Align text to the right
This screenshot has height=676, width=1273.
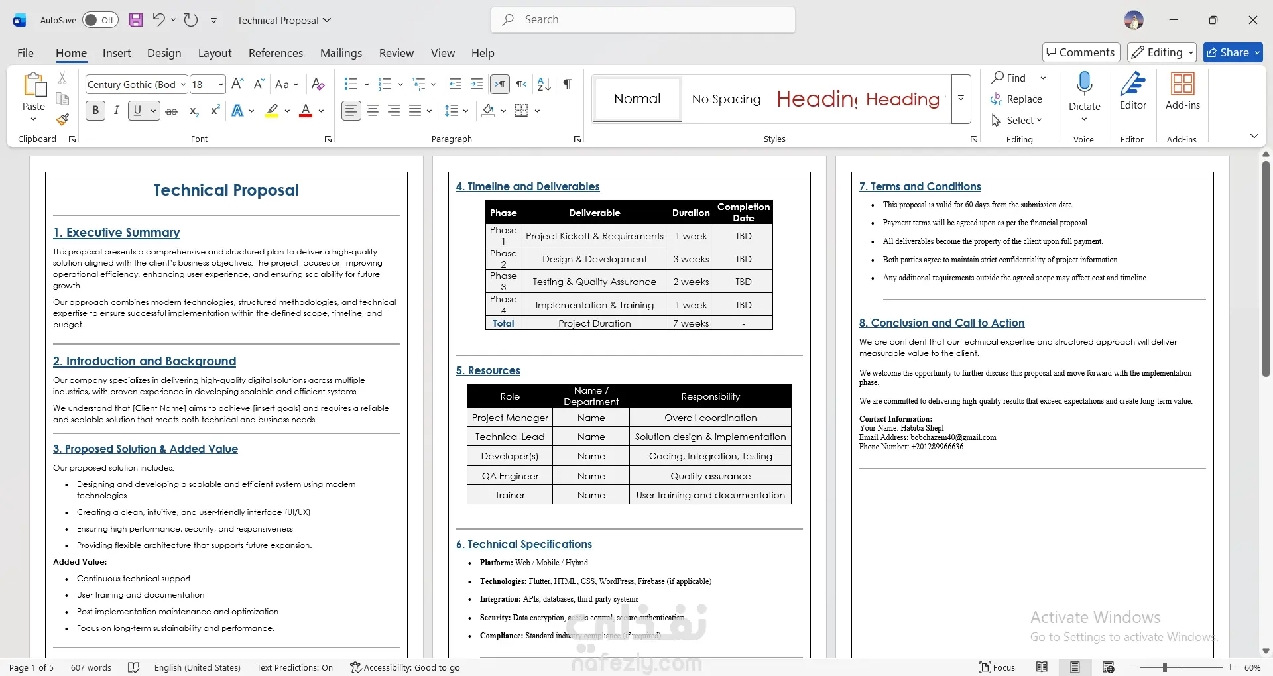394,111
